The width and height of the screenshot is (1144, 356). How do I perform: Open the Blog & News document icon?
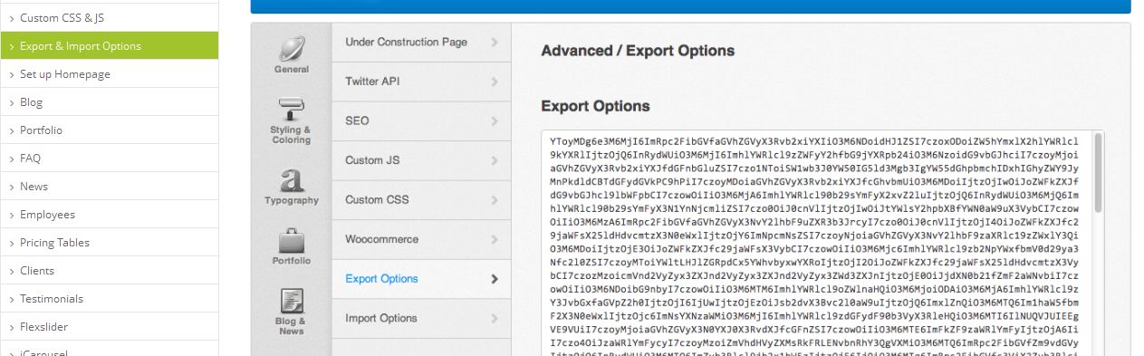291,301
